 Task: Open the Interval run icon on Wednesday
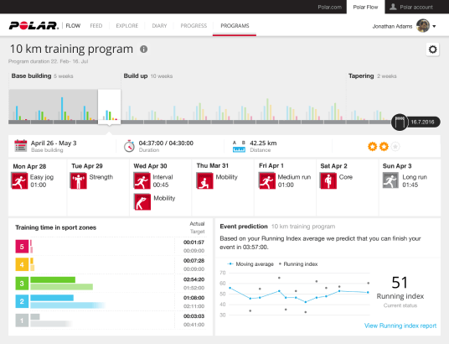(142, 180)
